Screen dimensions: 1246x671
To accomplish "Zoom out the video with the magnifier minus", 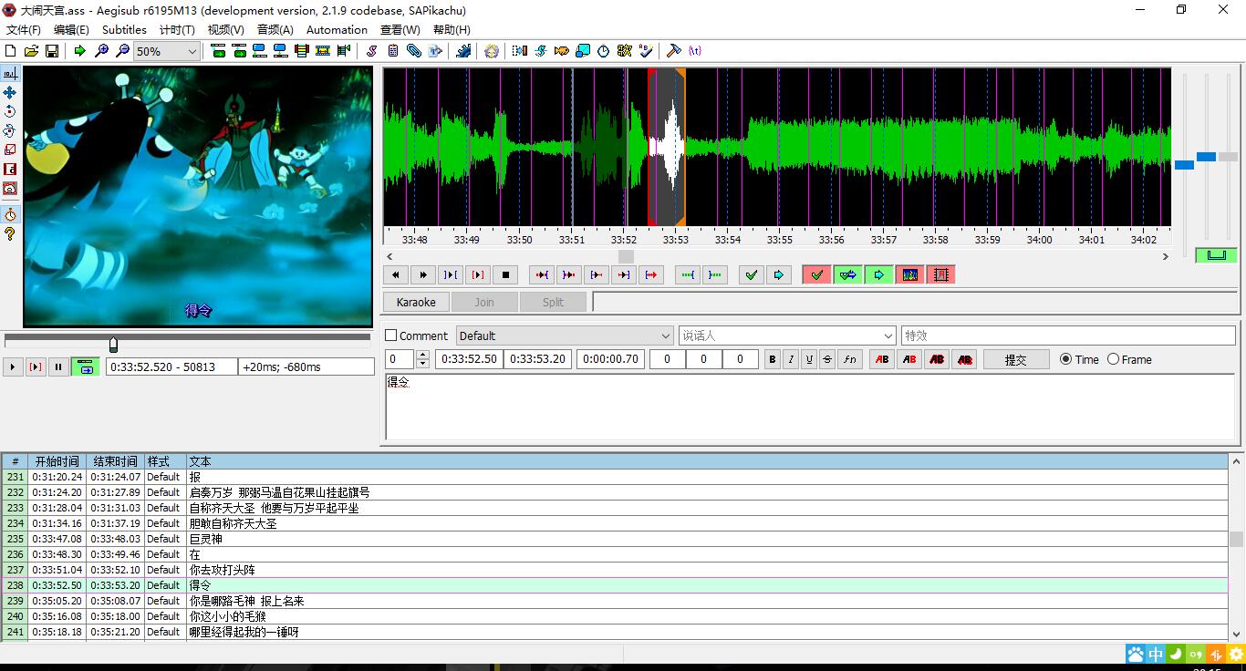I will 122,51.
